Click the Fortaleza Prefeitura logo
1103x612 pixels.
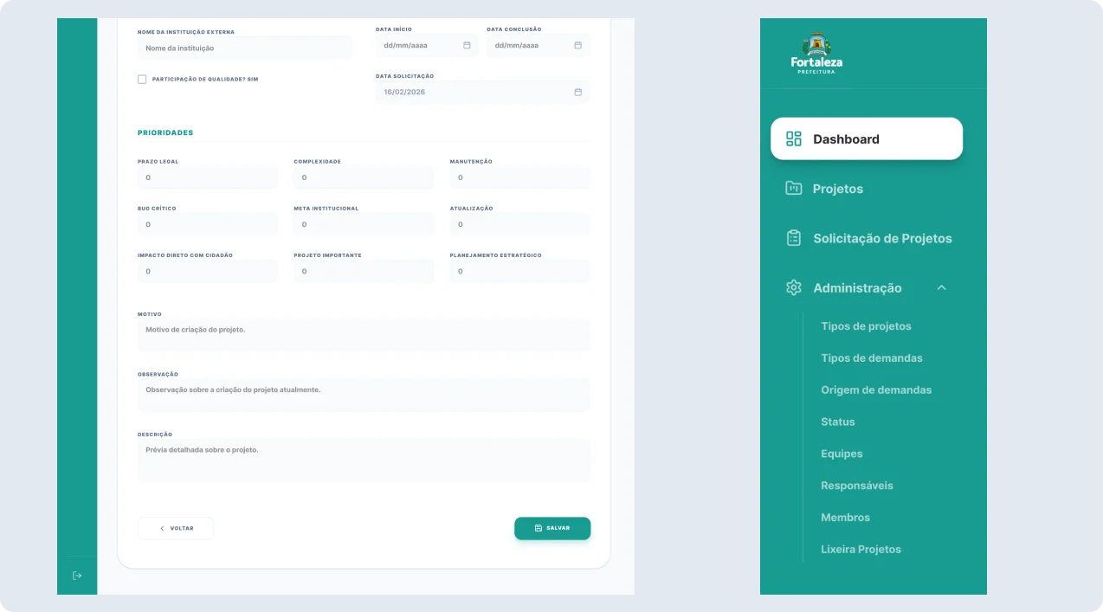click(816, 54)
